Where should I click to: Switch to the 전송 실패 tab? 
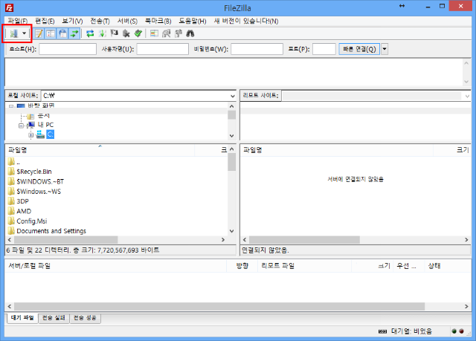click(54, 318)
